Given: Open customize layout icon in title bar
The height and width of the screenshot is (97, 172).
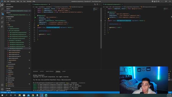Looking at the screenshot, I should 159,1.
